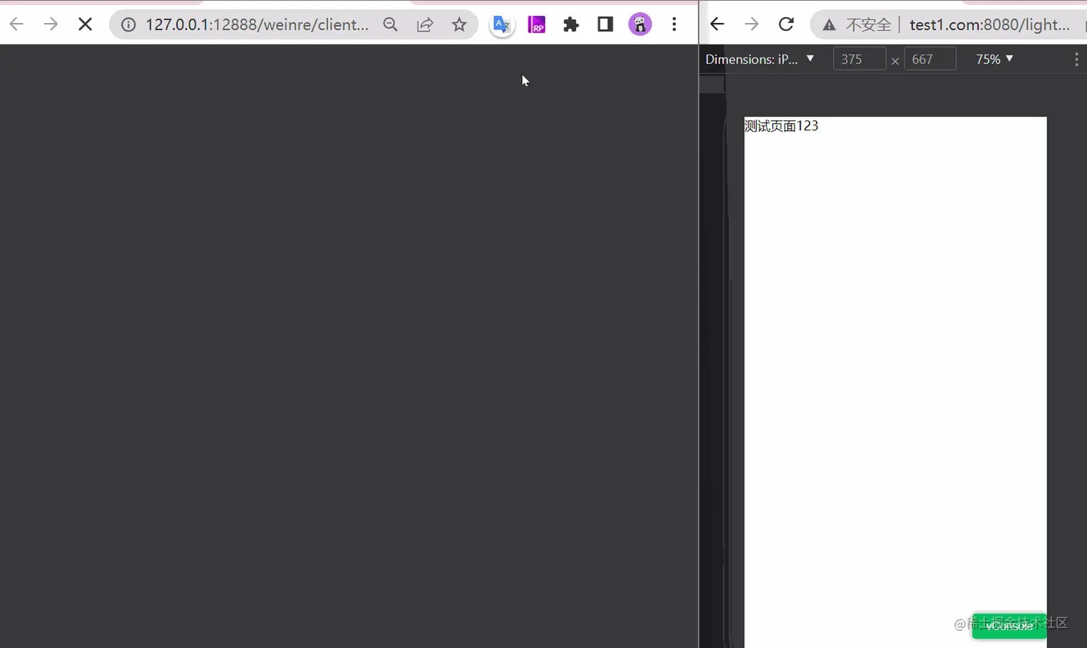Click the site info icon in left address bar
Viewport: 1087px width, 648px height.
coord(128,24)
